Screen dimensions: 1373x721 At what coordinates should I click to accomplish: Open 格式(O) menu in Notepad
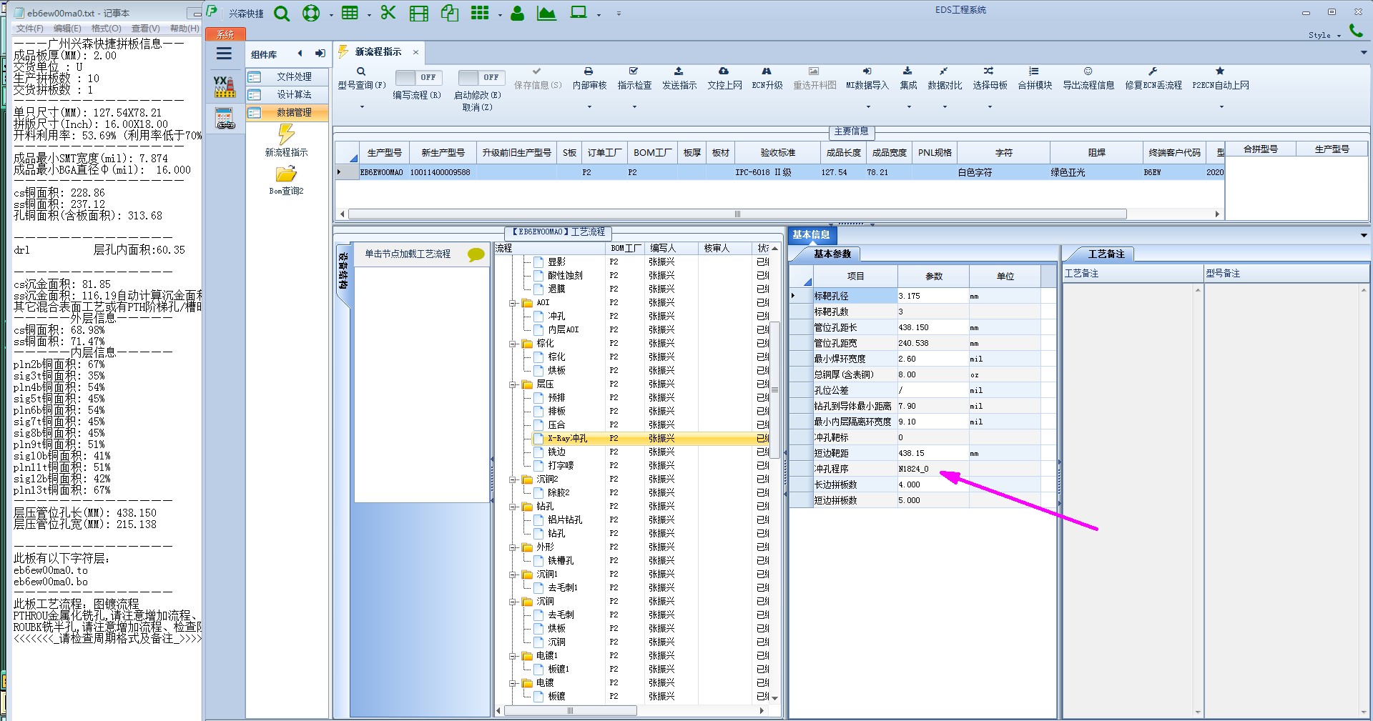point(106,29)
